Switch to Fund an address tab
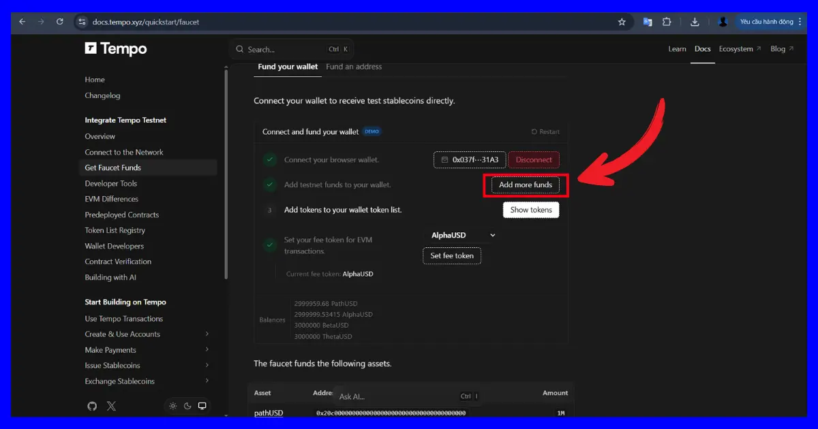The width and height of the screenshot is (818, 429). (x=354, y=67)
